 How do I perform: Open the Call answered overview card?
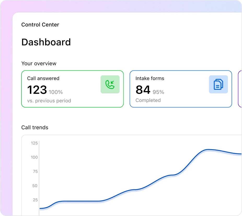[x=72, y=89]
